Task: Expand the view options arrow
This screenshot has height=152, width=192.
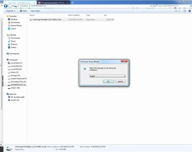Action: 179,11
